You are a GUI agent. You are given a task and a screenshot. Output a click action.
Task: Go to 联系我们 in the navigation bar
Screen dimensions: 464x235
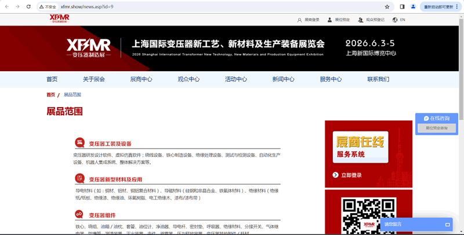point(378,79)
